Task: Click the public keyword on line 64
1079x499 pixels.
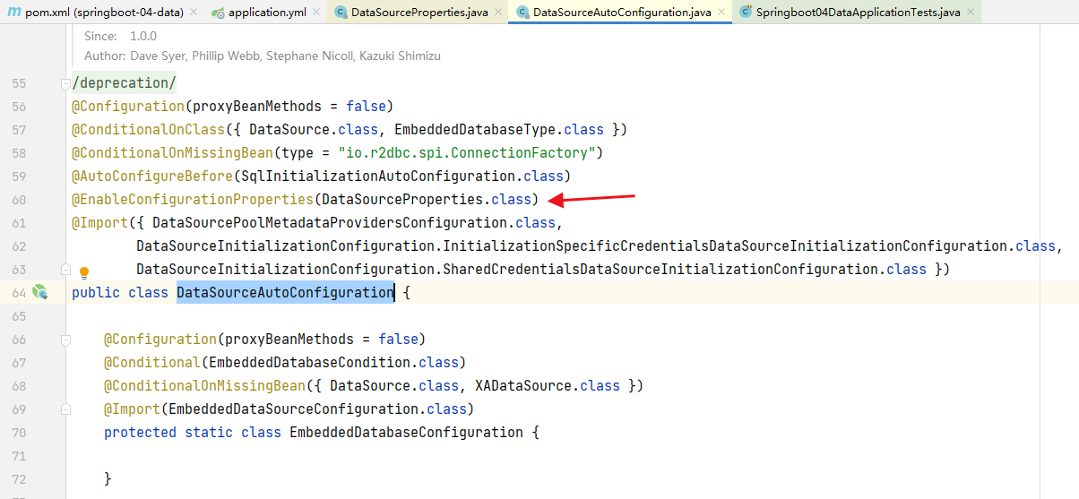Action: pyautogui.click(x=96, y=293)
